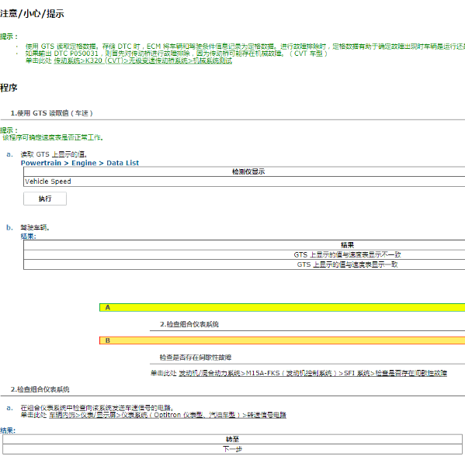Viewport: 465px width, 456px height.
Task: Click the 结果 table header cell
Action: 244,245
